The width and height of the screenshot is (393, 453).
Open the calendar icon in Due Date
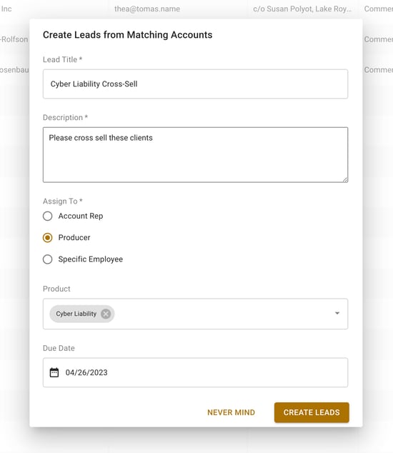(x=54, y=372)
